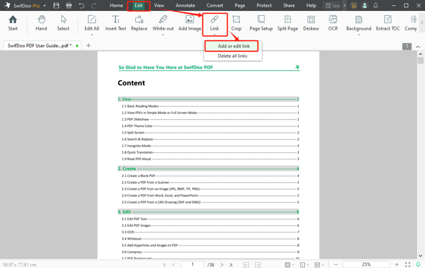Save the document with the disk icon
Screen dimensions: 425x268
(56, 5)
